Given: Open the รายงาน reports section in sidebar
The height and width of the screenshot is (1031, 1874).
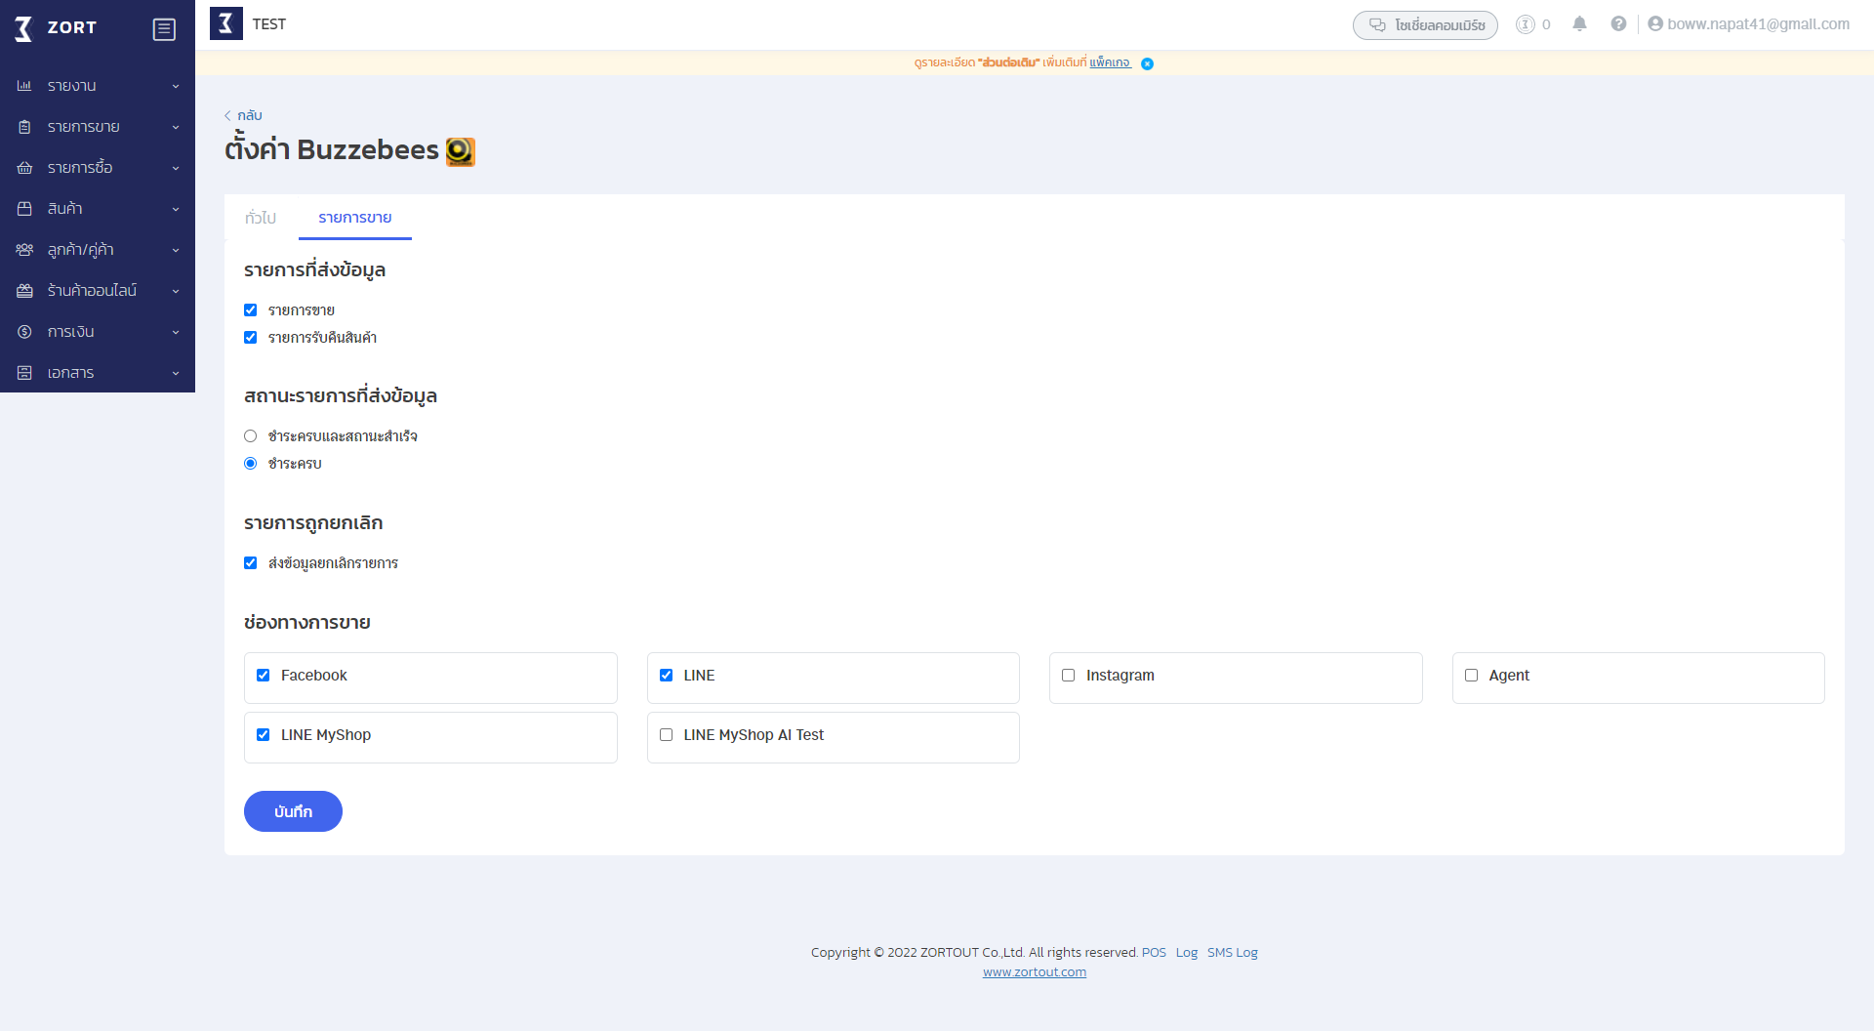Looking at the screenshot, I should (24, 85).
